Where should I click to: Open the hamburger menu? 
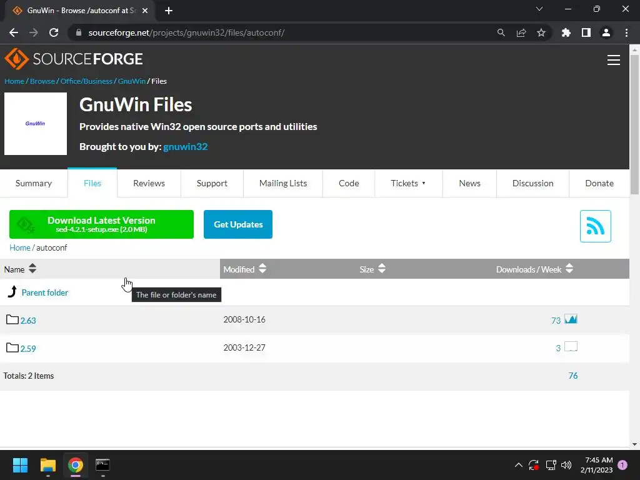coord(614,60)
